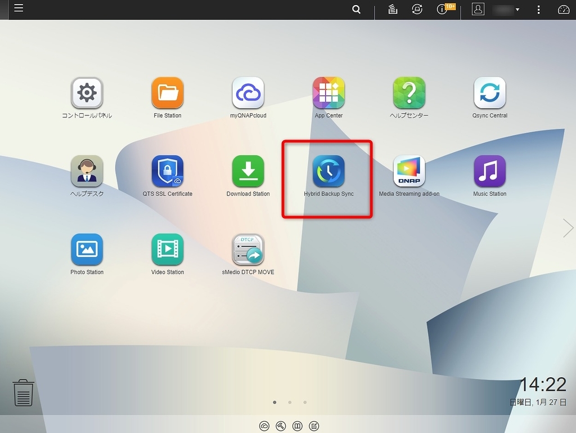Click feedback bottom bar icon

pos(314,426)
